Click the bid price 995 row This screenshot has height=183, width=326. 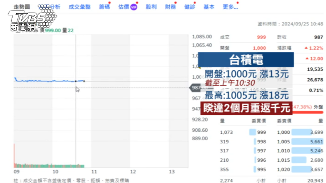tap(243, 169)
